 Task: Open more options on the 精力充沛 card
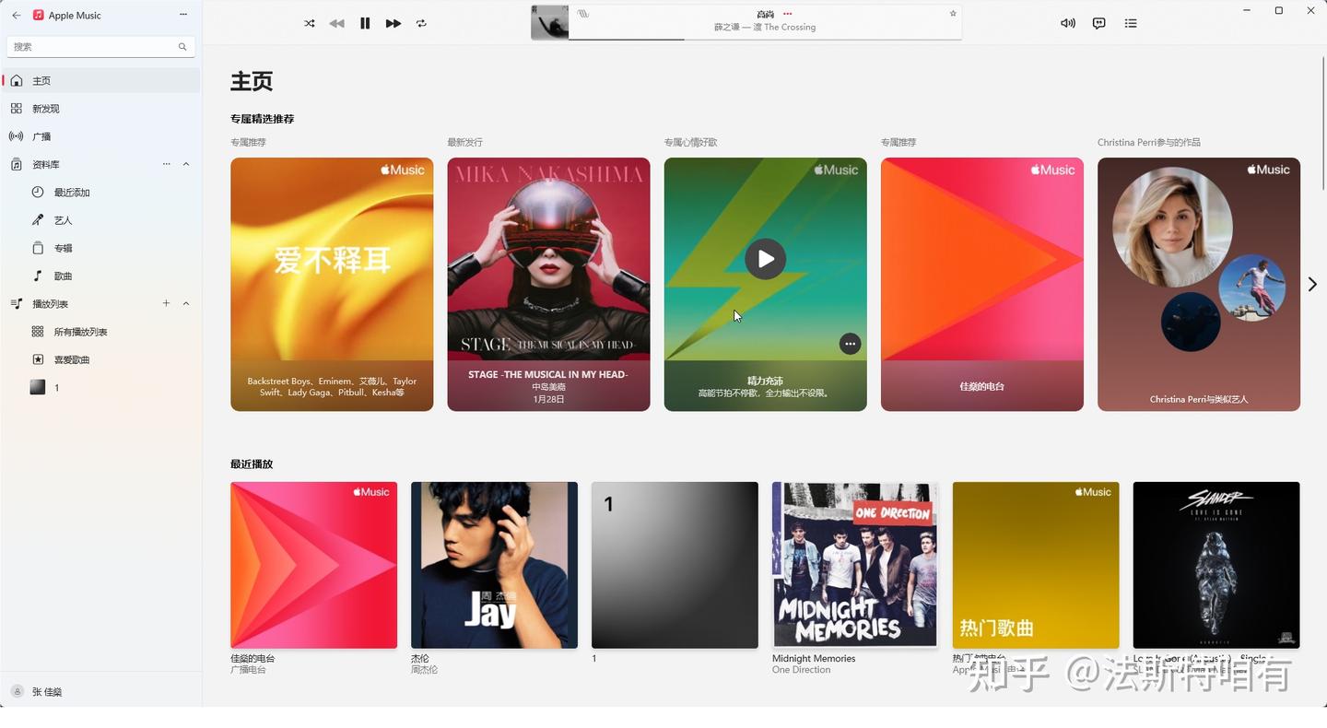click(850, 344)
